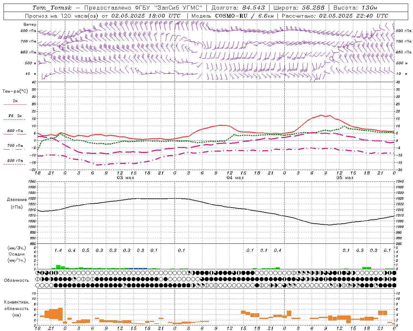Click the 0.5 precipitation value

pyautogui.click(x=86, y=251)
